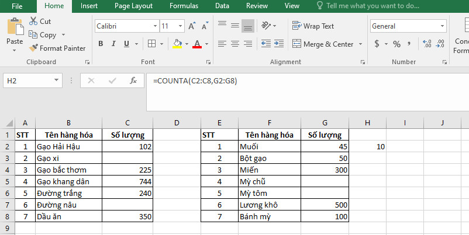This screenshot has width=469, height=235.
Task: Open Clipboard group dialog launcher
Action: point(87,62)
